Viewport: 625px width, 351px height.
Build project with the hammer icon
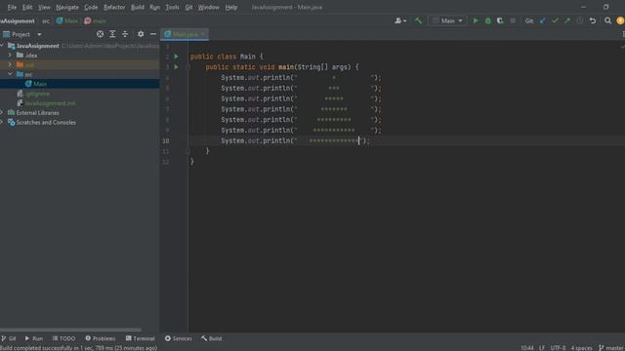pyautogui.click(x=418, y=20)
